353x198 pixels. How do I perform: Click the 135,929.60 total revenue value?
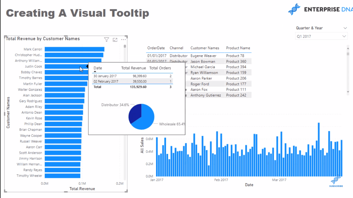tap(138, 87)
